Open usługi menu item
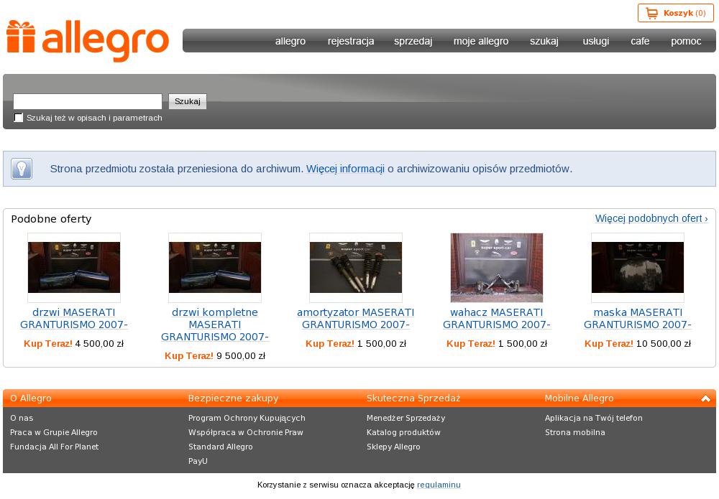The image size is (719, 499). pos(595,41)
